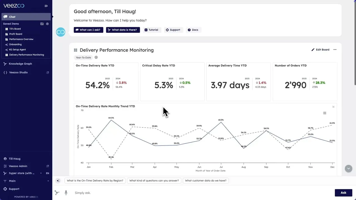Select What kind of questions suggestion

click(154, 181)
